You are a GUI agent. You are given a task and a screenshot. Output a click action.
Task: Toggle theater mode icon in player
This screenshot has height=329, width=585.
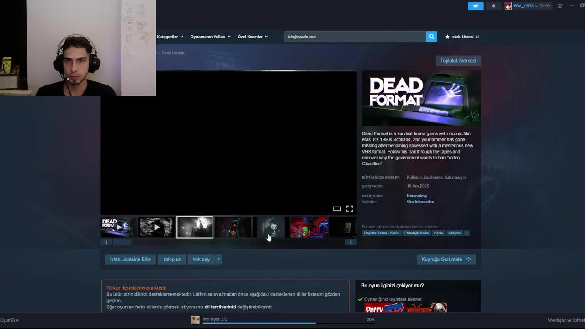point(337,209)
